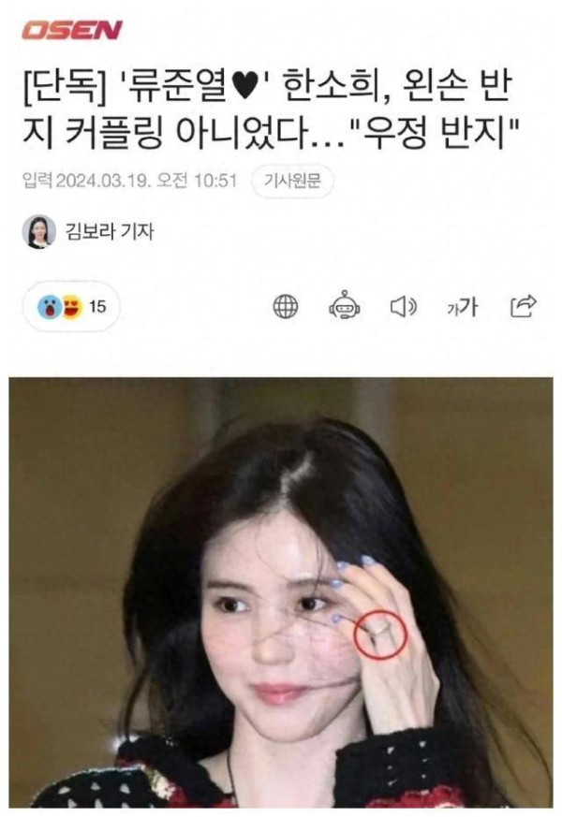562x817 pixels.
Task: Click the reaction count 15
Action: point(97,306)
